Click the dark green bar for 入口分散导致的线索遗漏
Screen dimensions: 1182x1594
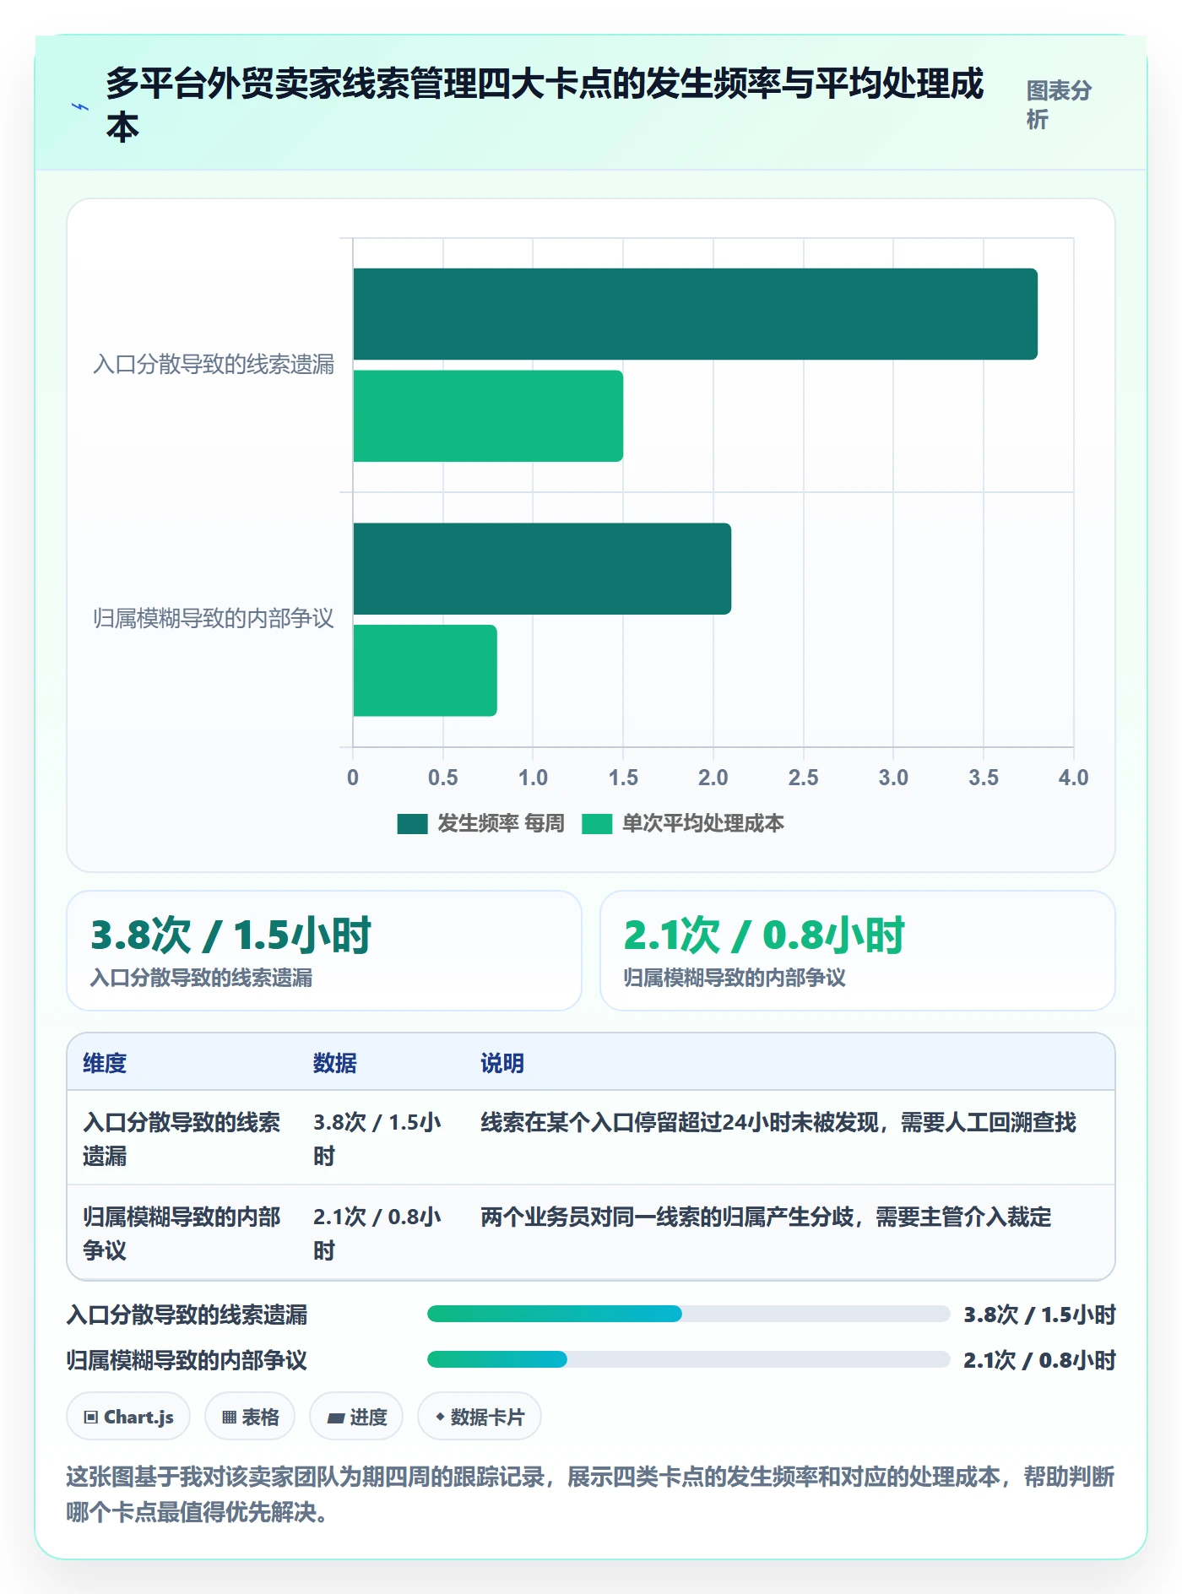[695, 314]
